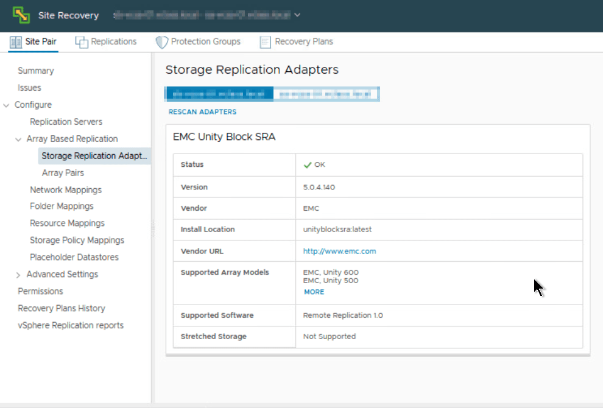Open the site pair dropdown chevron
603x408 pixels.
click(297, 15)
